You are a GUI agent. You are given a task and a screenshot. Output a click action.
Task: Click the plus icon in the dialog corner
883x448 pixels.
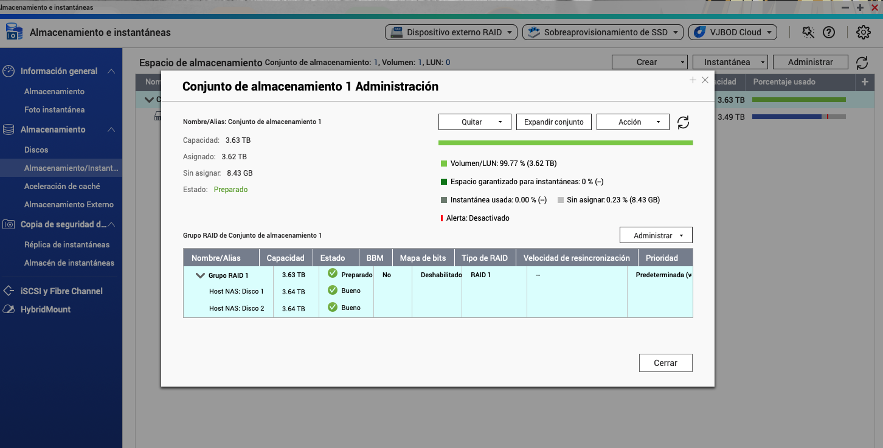(693, 80)
